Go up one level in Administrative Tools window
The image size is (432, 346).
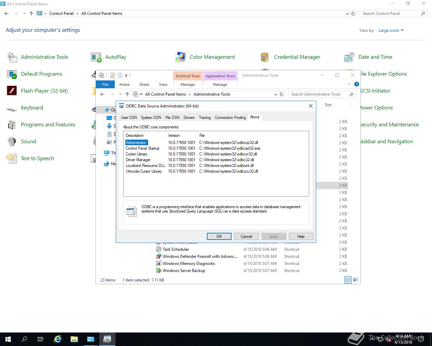coord(127,94)
